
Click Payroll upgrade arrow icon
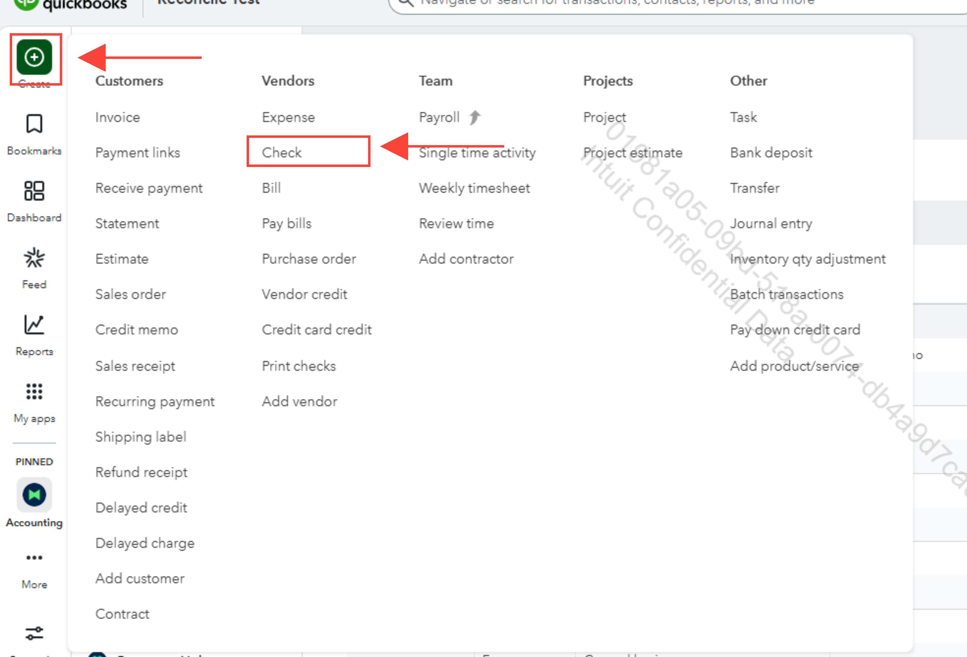pyautogui.click(x=475, y=117)
